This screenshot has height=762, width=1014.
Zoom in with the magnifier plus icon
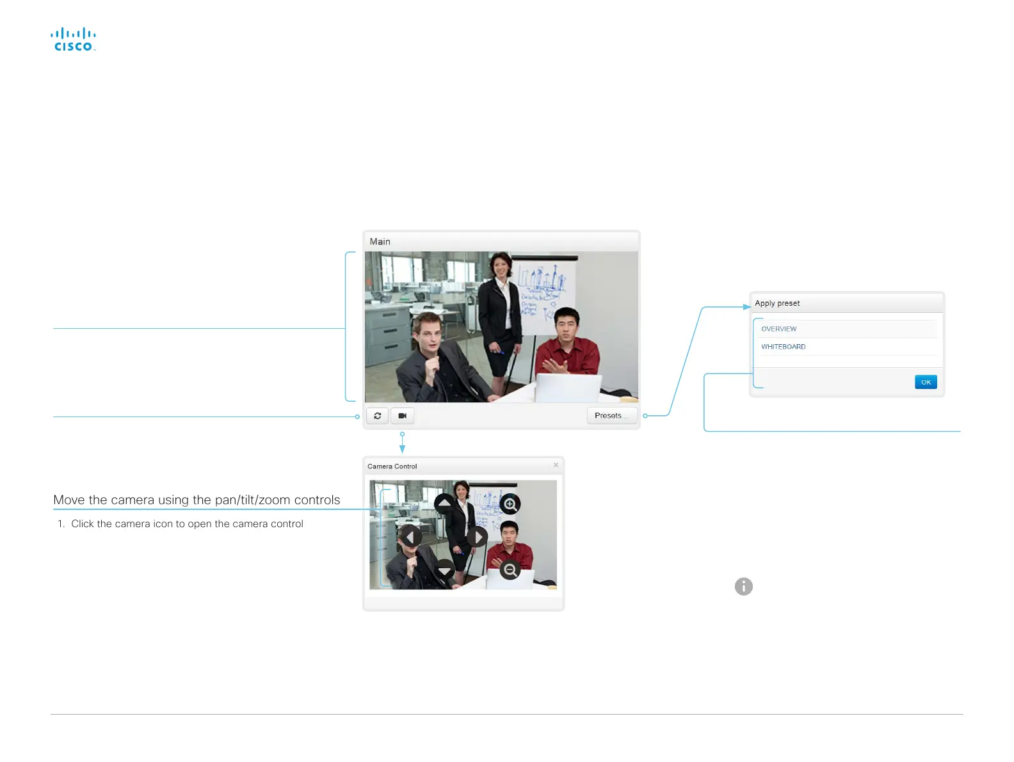pyautogui.click(x=510, y=504)
